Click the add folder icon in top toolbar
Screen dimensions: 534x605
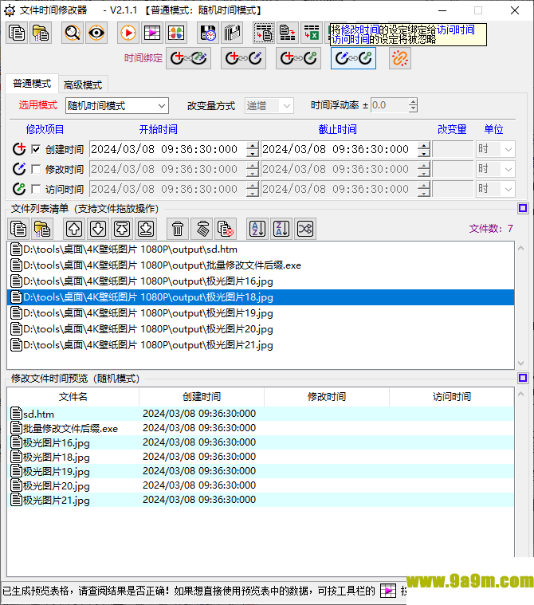coord(41,33)
